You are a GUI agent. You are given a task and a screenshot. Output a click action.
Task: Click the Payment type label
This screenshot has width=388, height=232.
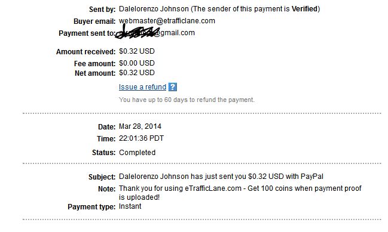pos(91,207)
